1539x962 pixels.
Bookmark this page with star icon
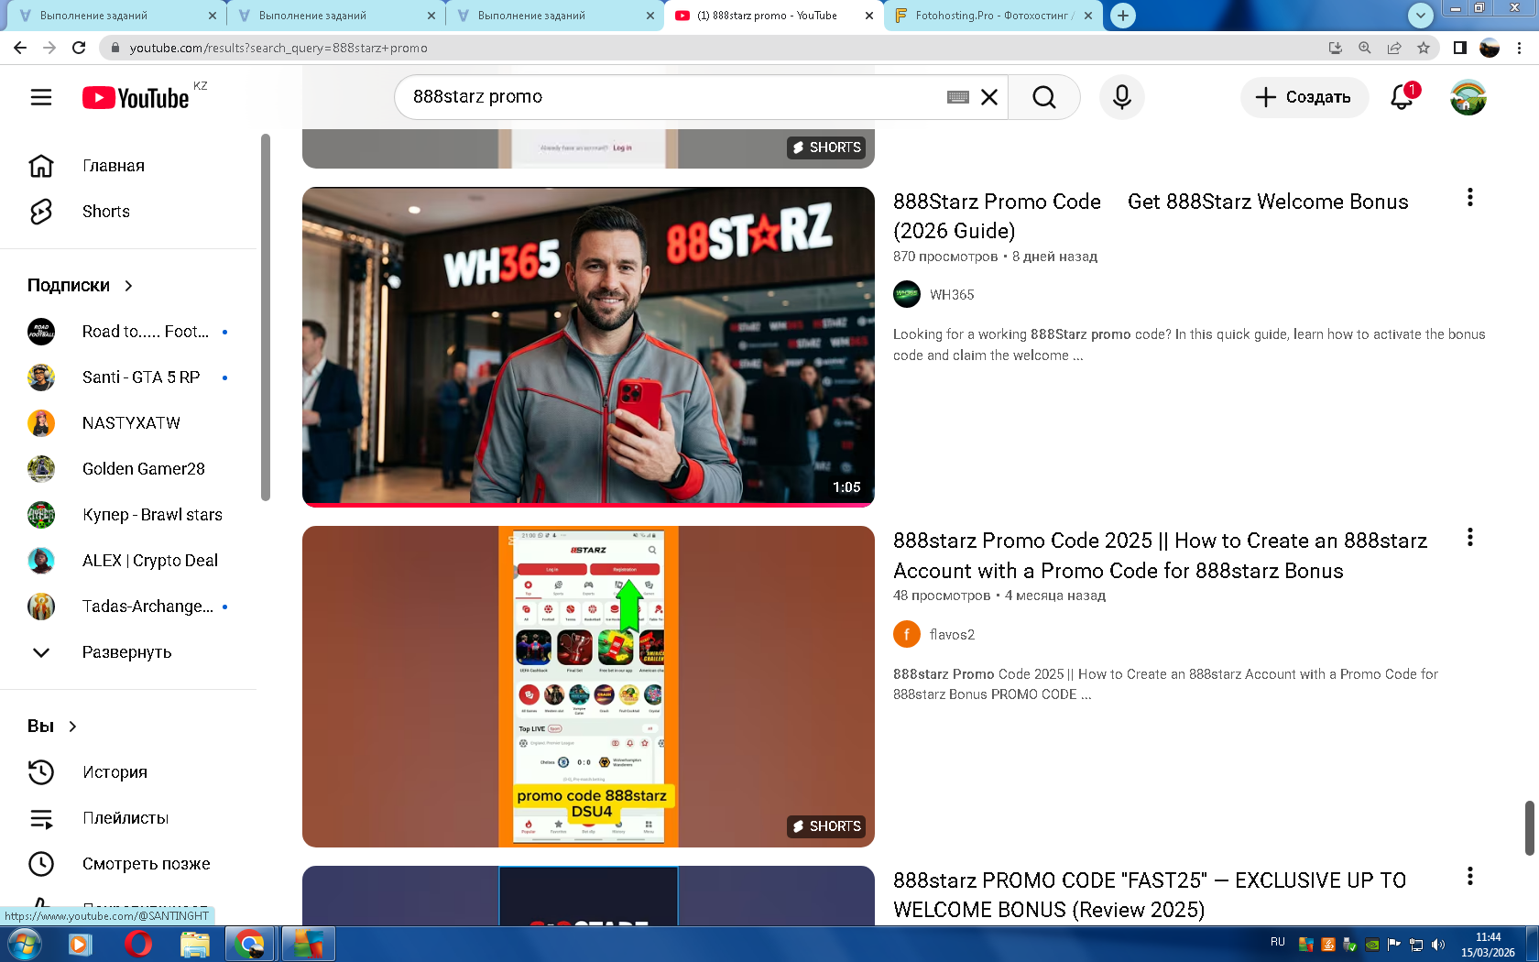click(1423, 48)
